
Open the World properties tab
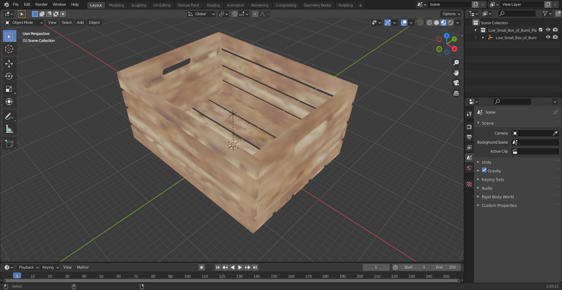tap(469, 168)
